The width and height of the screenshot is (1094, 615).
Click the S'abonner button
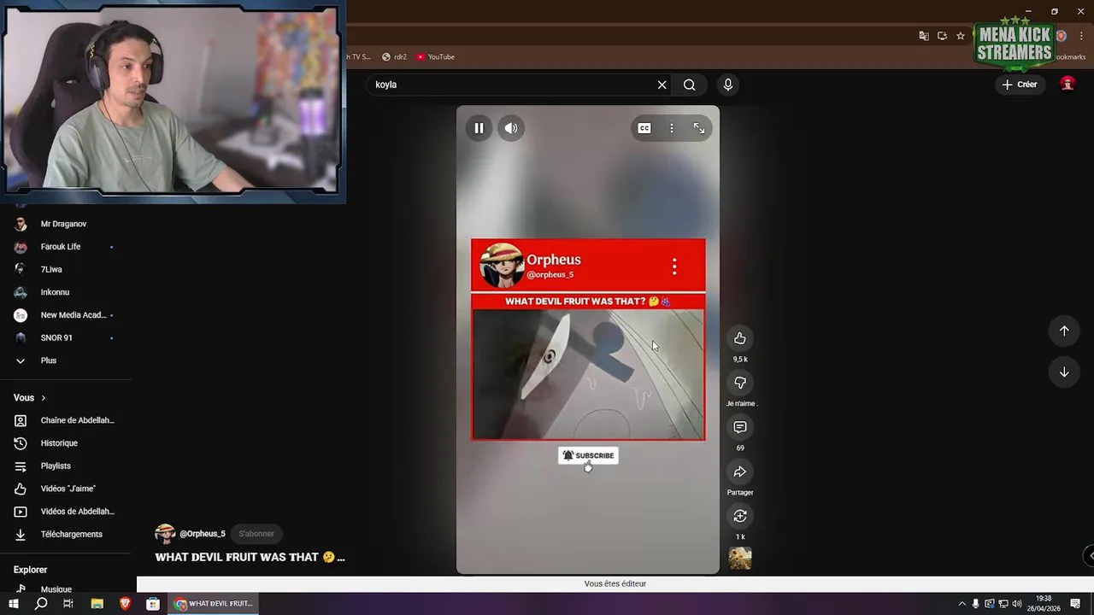coord(256,534)
